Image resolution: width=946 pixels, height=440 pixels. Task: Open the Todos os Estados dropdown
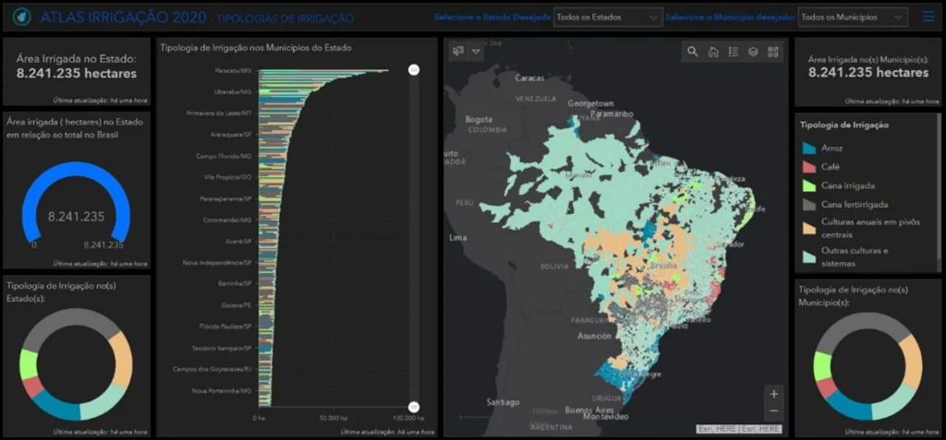[x=608, y=18]
